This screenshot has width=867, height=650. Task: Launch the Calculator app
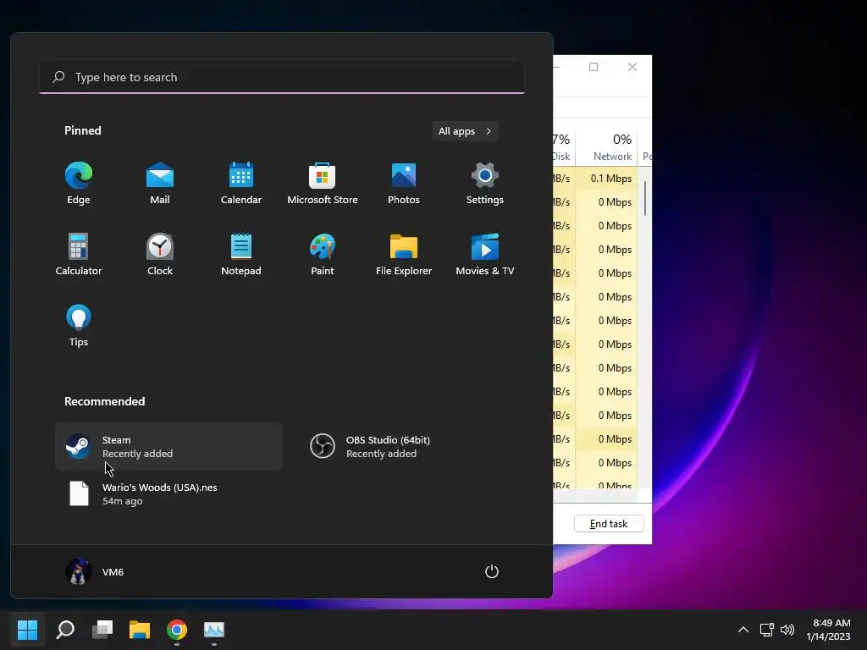click(79, 255)
